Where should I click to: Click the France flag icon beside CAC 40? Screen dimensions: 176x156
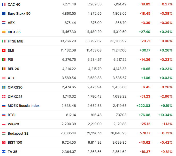(x=4, y=4)
